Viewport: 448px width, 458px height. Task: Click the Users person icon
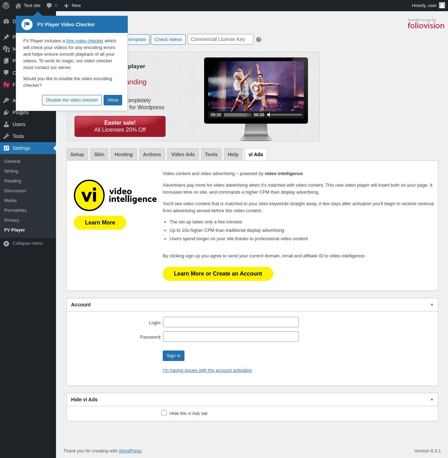6,124
